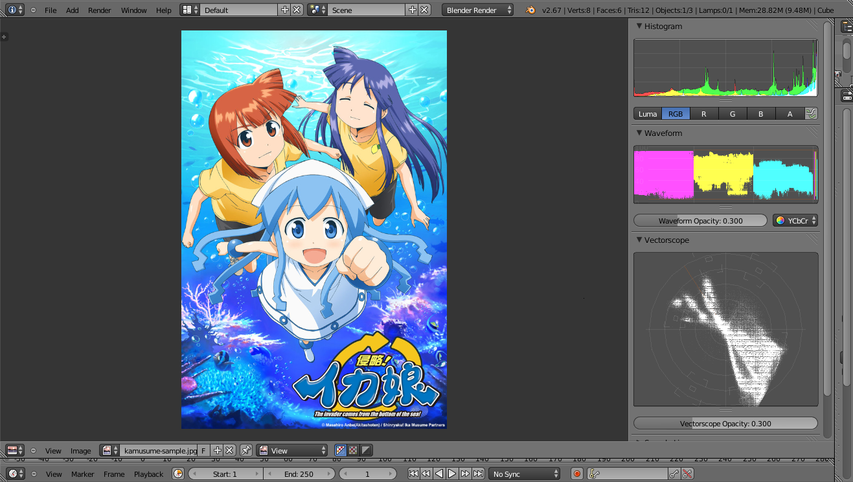Image resolution: width=853 pixels, height=482 pixels.
Task: Click the End: 250 frame field
Action: tap(299, 474)
